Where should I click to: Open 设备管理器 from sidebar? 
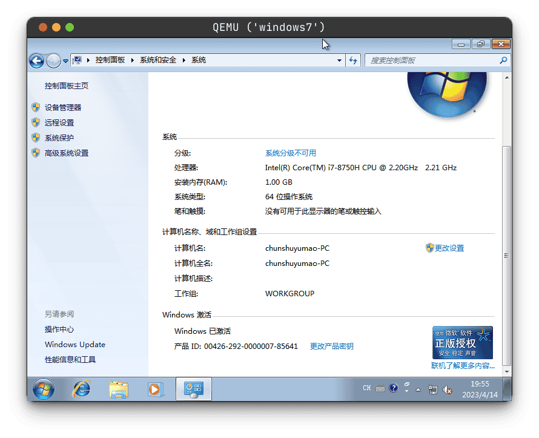click(63, 108)
